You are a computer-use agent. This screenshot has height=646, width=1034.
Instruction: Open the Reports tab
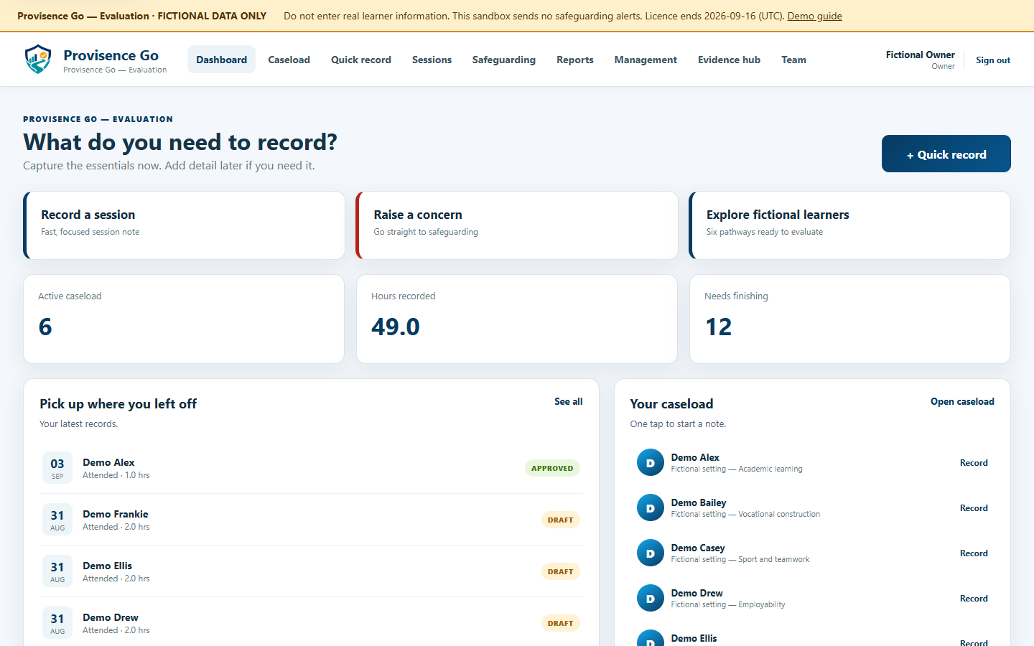point(575,60)
